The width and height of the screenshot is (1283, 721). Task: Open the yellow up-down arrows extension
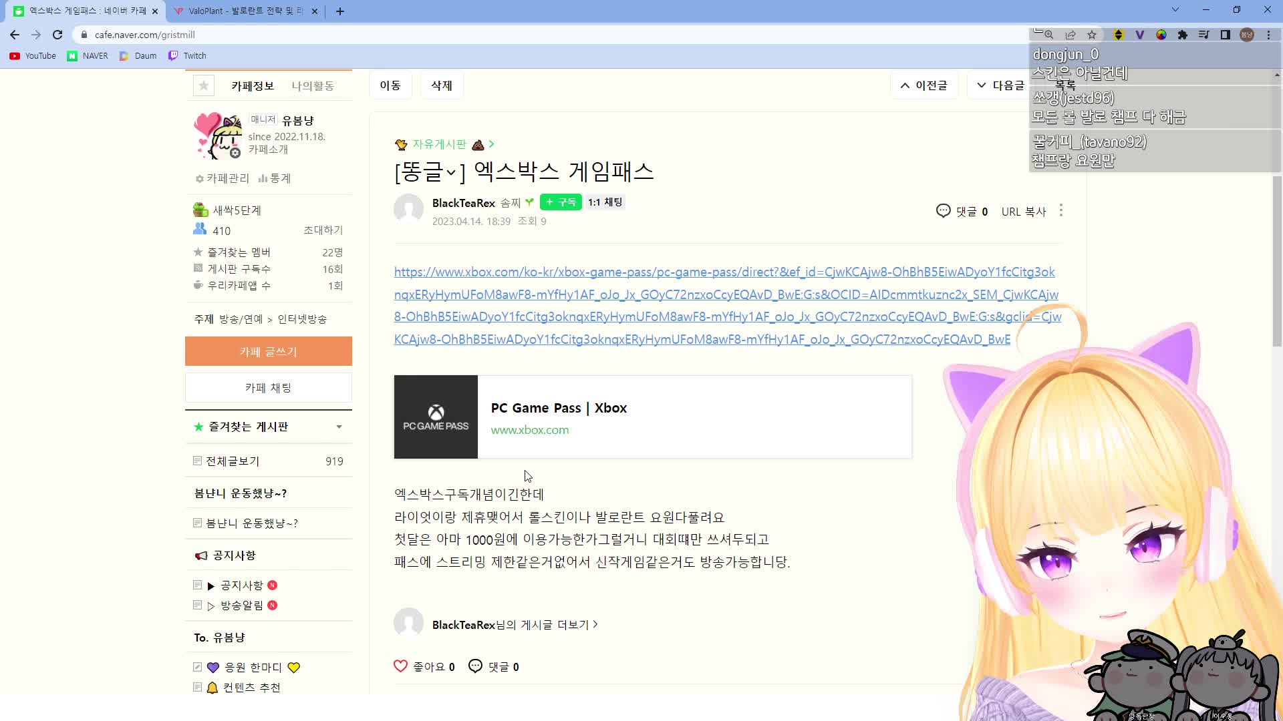[x=1119, y=35]
